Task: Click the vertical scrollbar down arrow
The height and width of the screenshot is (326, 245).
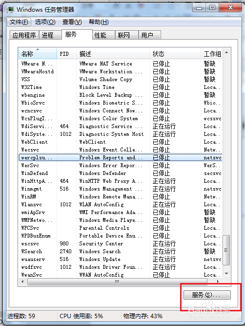Action: click(226, 273)
